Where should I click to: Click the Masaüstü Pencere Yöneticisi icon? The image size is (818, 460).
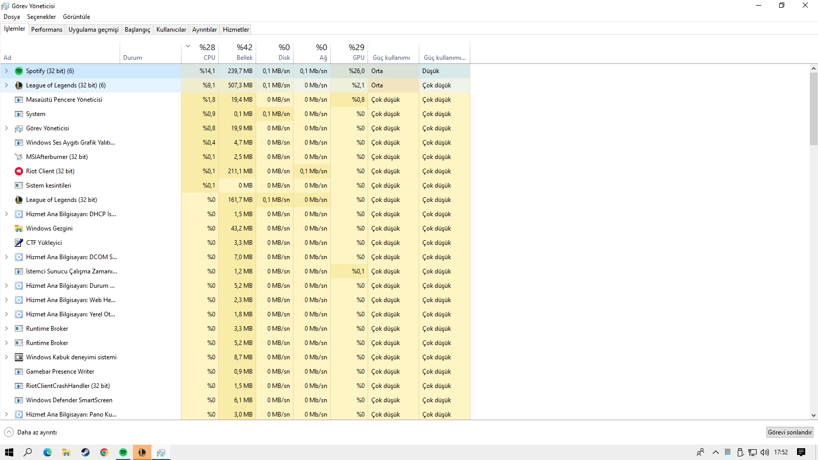[19, 100]
